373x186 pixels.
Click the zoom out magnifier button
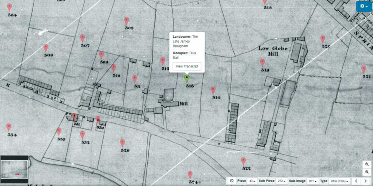pyautogui.click(x=366, y=172)
